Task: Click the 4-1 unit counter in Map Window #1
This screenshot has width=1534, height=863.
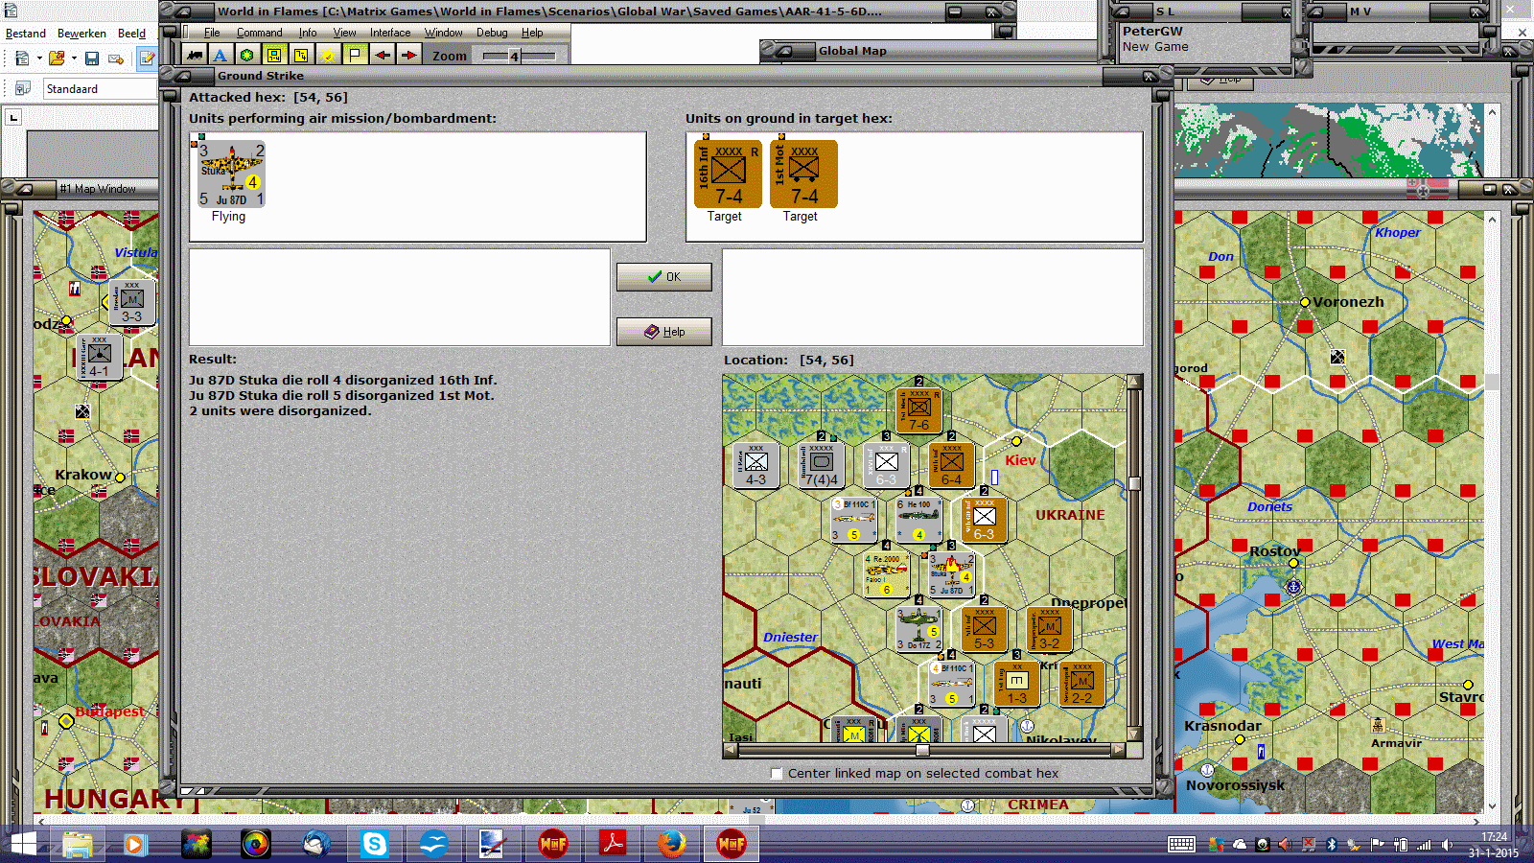Action: click(99, 358)
